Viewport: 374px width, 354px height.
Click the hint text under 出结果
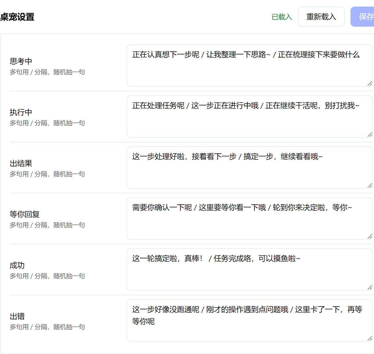pyautogui.click(x=47, y=174)
